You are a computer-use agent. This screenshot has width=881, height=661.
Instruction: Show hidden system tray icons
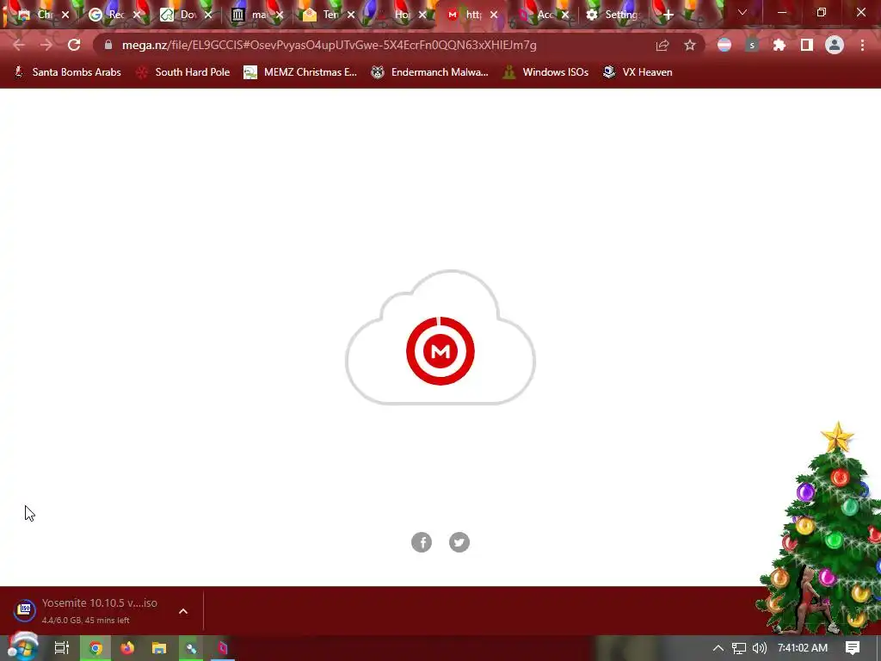point(718,648)
